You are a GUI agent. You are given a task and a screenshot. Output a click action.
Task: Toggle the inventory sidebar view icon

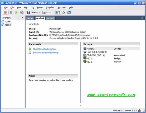58,12
